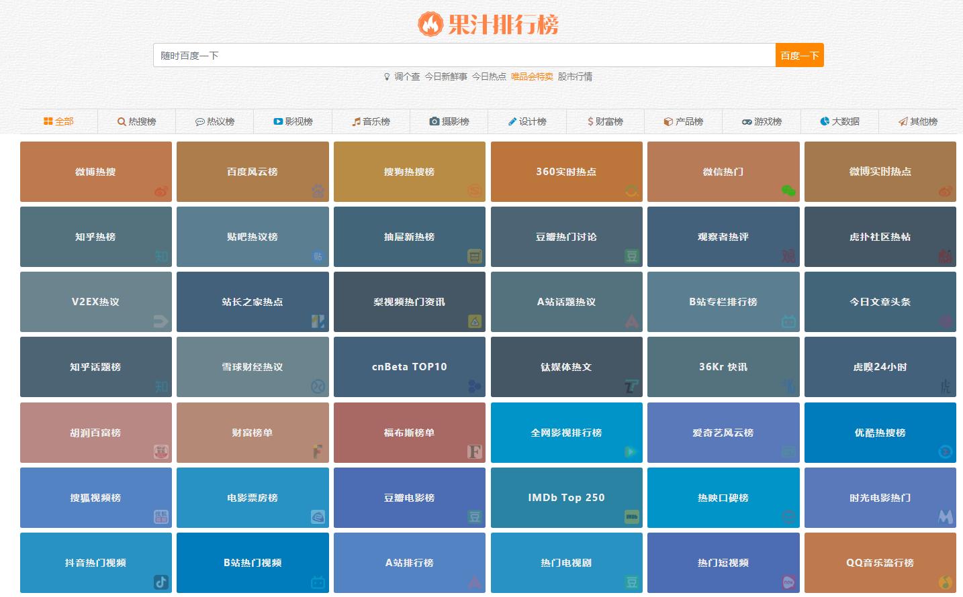Open the 36Kr 快讯 card
Image resolution: width=963 pixels, height=597 pixels.
[x=723, y=367]
